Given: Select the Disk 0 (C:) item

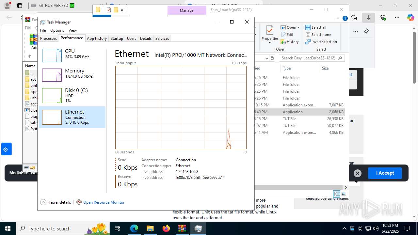Looking at the screenshot, I should (72, 95).
